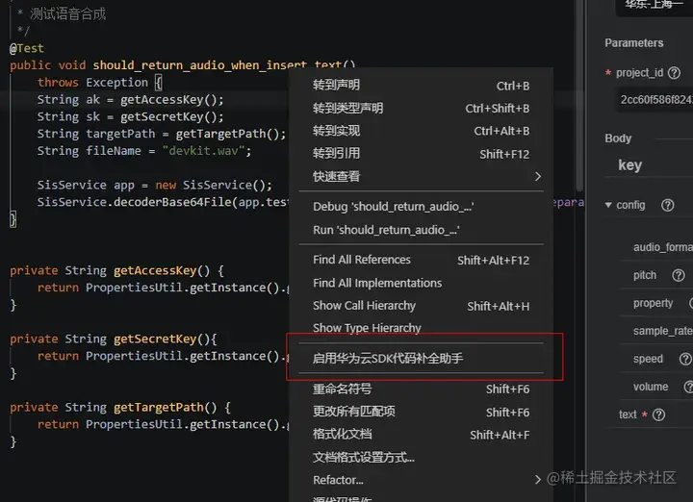The width and height of the screenshot is (693, 502).
Task: Debug 'should_return_audio_...' from context menu
Action: click(x=421, y=207)
